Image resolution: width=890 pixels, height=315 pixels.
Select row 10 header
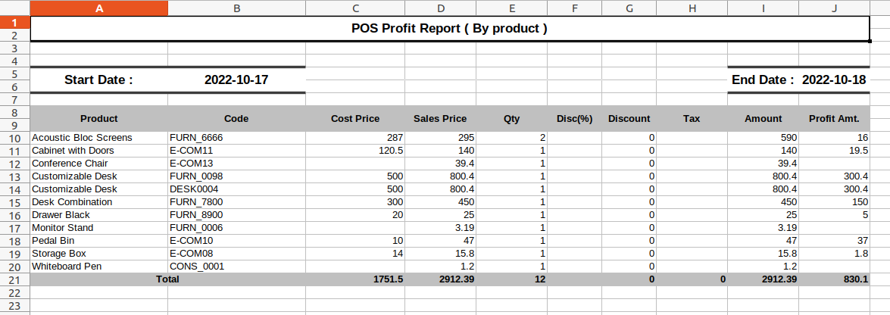pos(14,138)
